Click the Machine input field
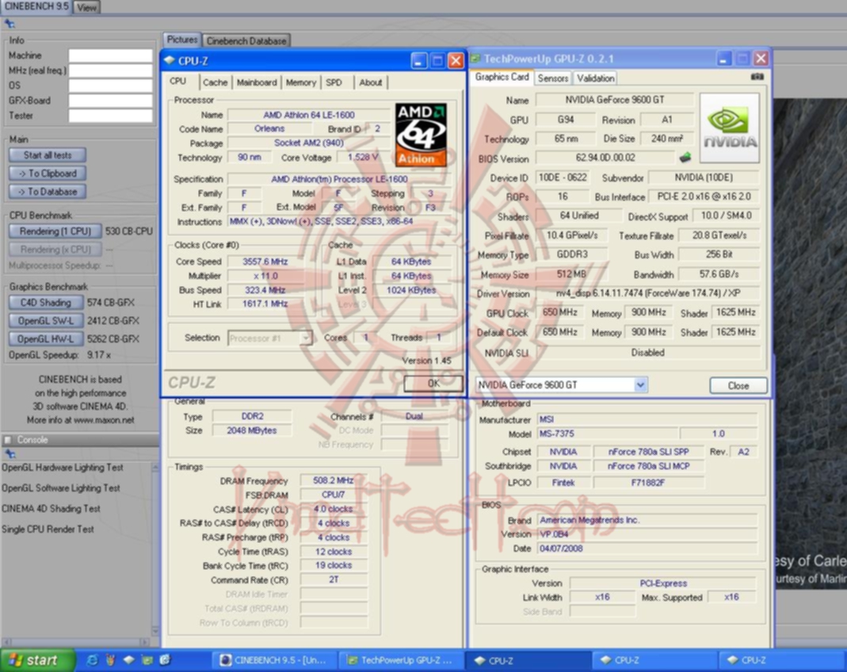The image size is (847, 672). 110,55
